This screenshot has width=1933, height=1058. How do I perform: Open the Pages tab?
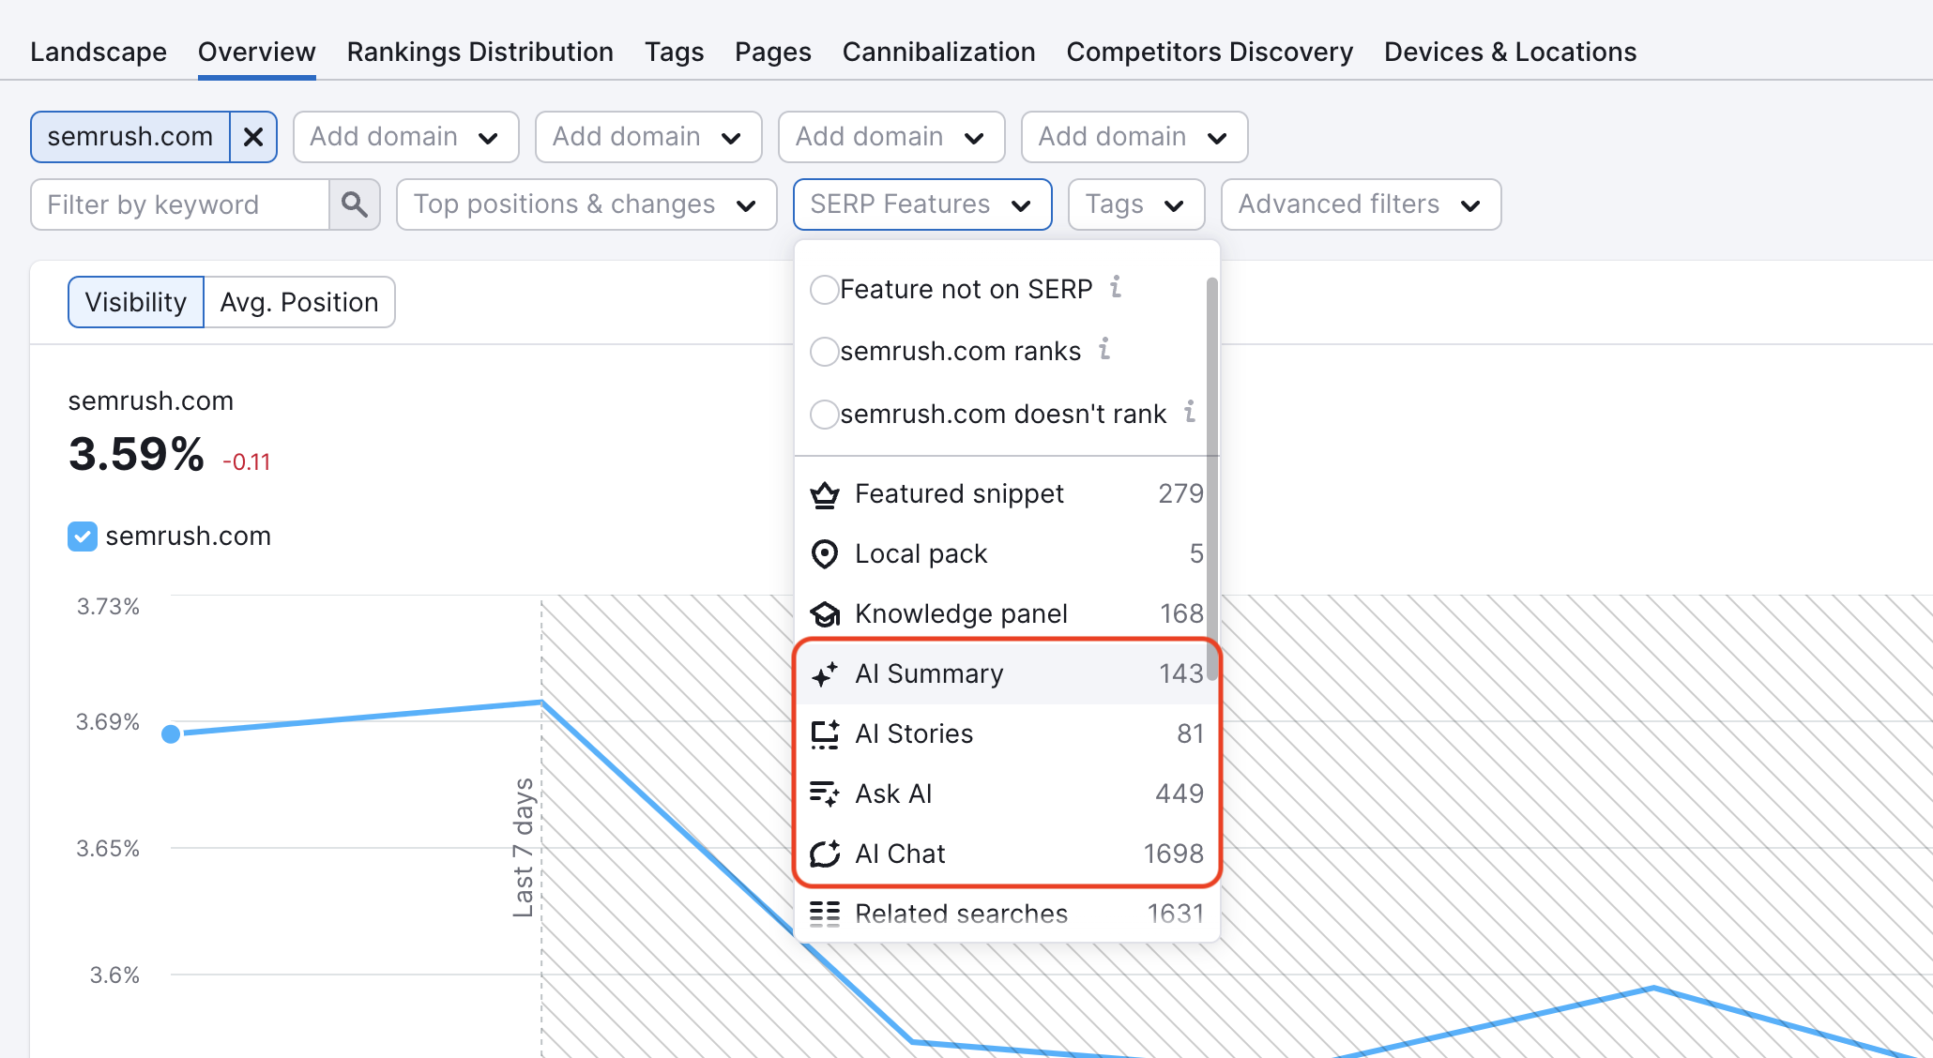772,52
